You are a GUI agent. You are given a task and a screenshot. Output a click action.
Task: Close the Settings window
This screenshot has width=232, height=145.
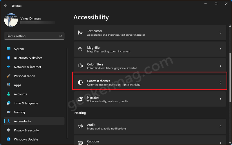click(x=226, y=4)
